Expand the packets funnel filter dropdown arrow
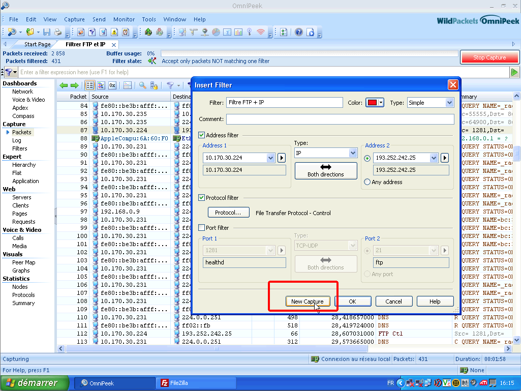The height and width of the screenshot is (391, 521). (178, 85)
